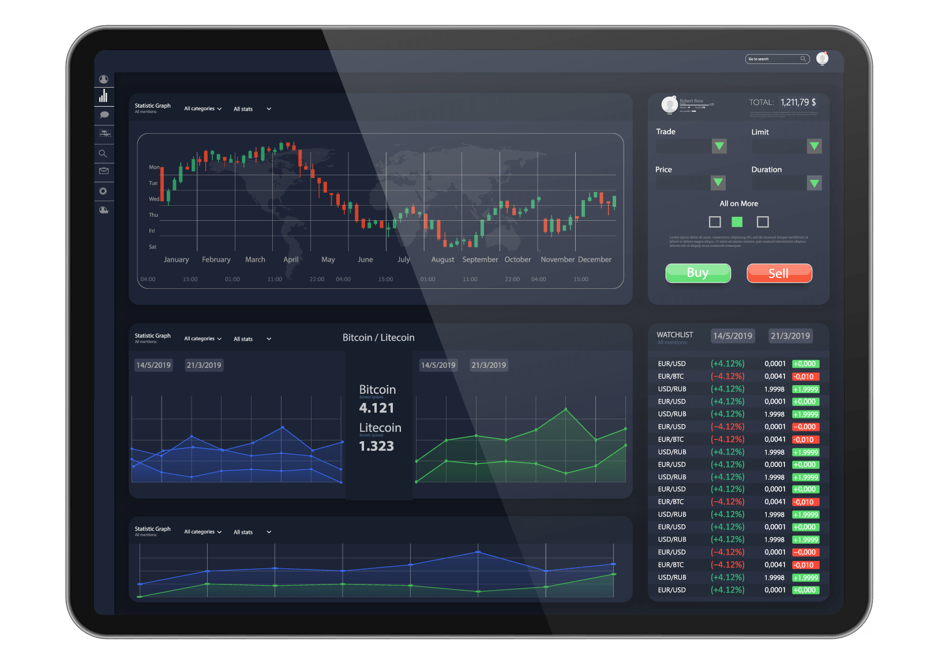Image resolution: width=938 pixels, height=663 pixels.
Task: Open the Limit dropdown arrow
Action: (x=815, y=146)
